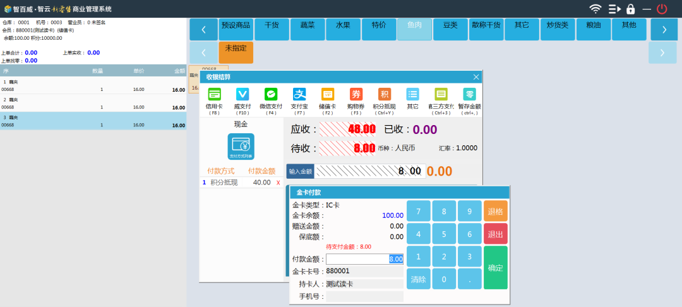Pick the 储值卡 stored-value card icon
Image resolution: width=682 pixels, height=307 pixels.
pos(328,95)
